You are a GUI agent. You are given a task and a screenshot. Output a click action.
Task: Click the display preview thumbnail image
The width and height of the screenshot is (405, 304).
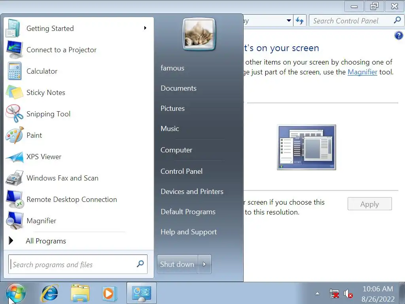point(307,147)
